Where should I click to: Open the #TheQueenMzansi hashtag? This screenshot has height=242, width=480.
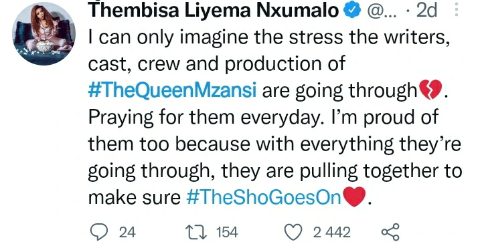(x=172, y=91)
